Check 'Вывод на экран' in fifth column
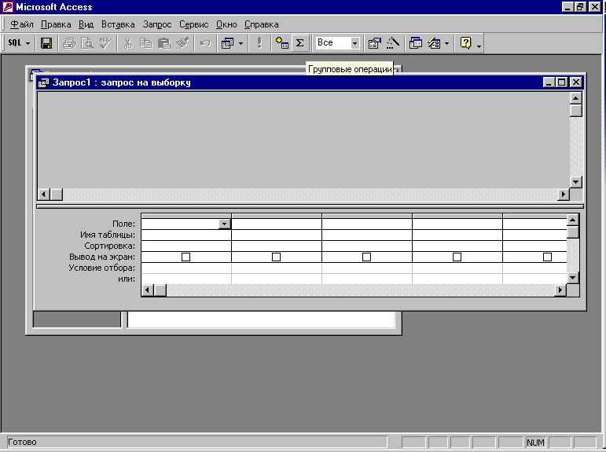The image size is (606, 452). pyautogui.click(x=548, y=257)
